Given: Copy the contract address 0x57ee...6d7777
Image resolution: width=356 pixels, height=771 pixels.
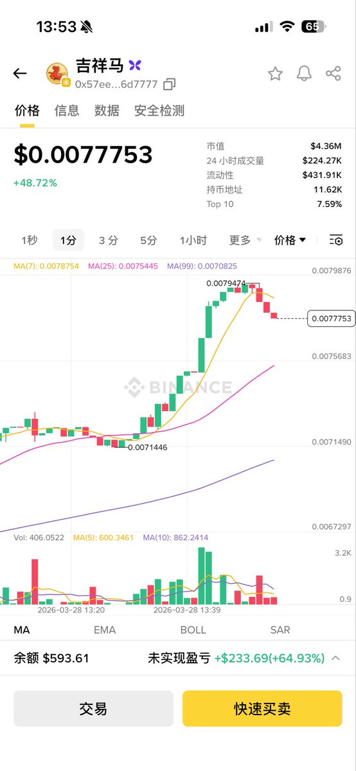Looking at the screenshot, I should 170,84.
